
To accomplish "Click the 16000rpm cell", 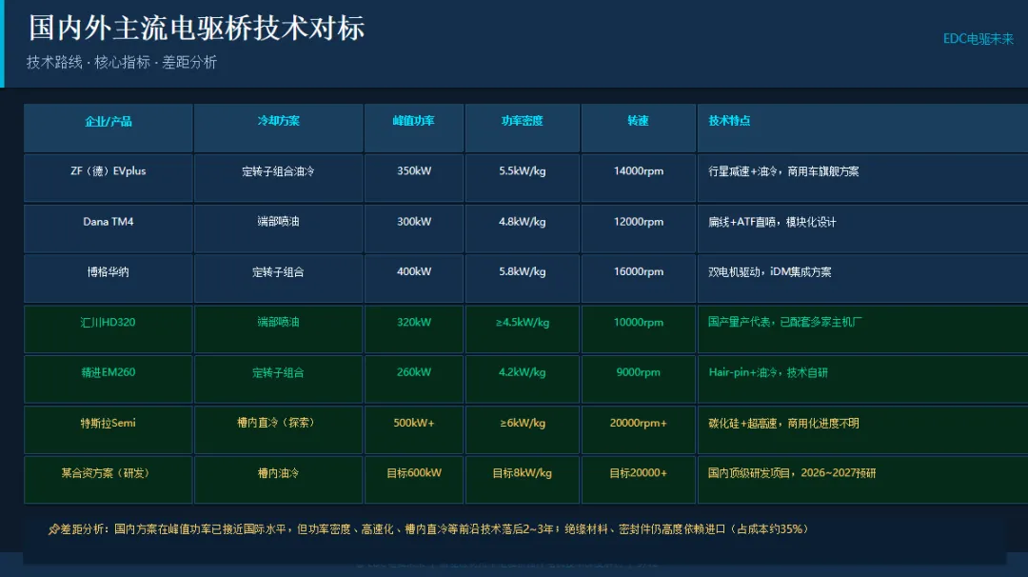I will (x=639, y=279).
